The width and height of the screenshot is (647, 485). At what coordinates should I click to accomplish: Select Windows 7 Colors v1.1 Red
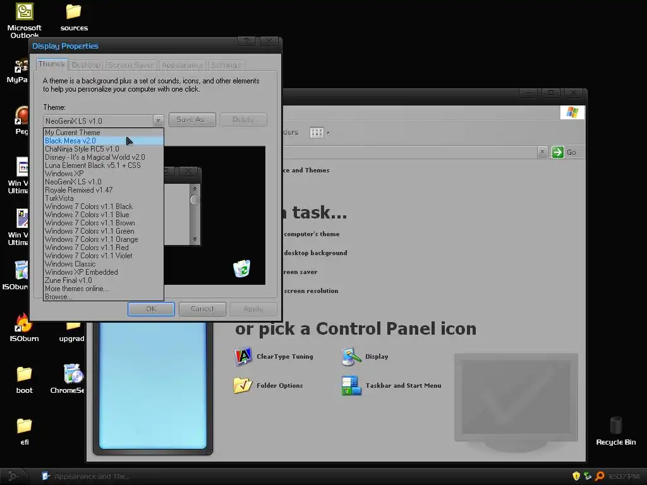pos(104,248)
